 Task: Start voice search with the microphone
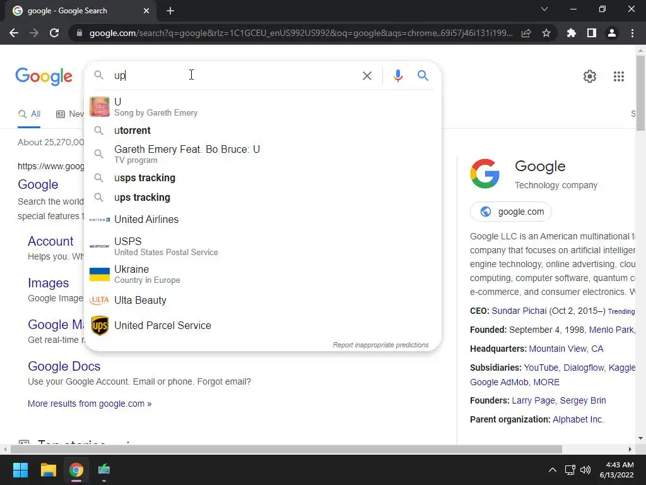pyautogui.click(x=397, y=76)
